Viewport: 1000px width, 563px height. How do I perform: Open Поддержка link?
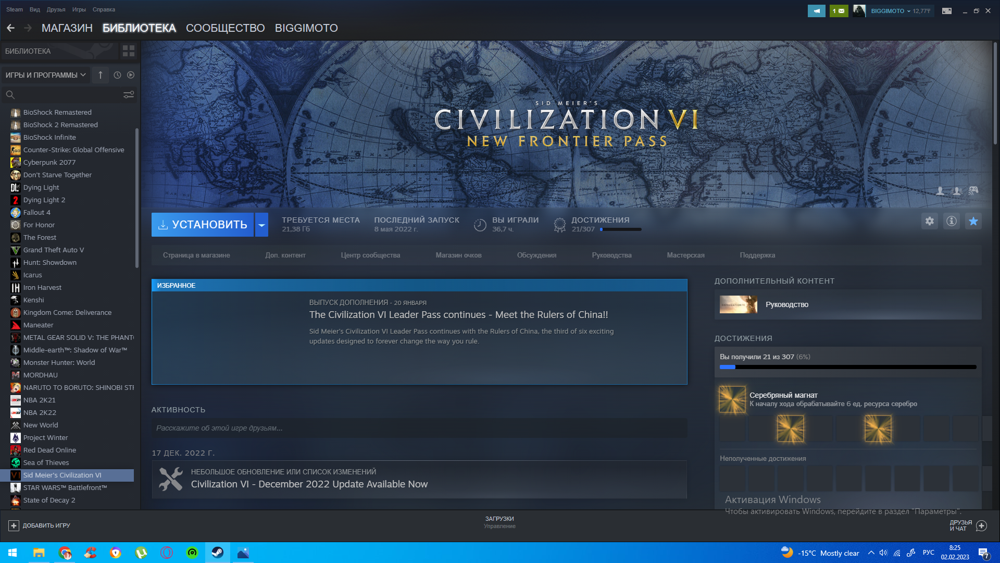758,255
